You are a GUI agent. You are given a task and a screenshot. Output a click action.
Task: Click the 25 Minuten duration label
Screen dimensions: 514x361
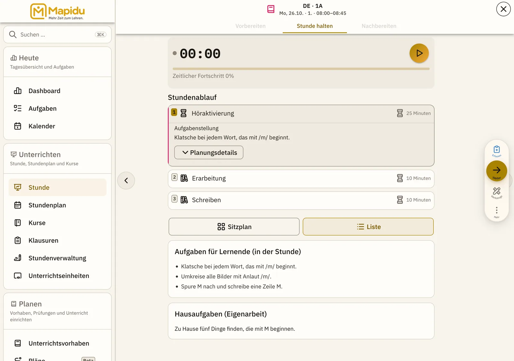click(x=418, y=113)
